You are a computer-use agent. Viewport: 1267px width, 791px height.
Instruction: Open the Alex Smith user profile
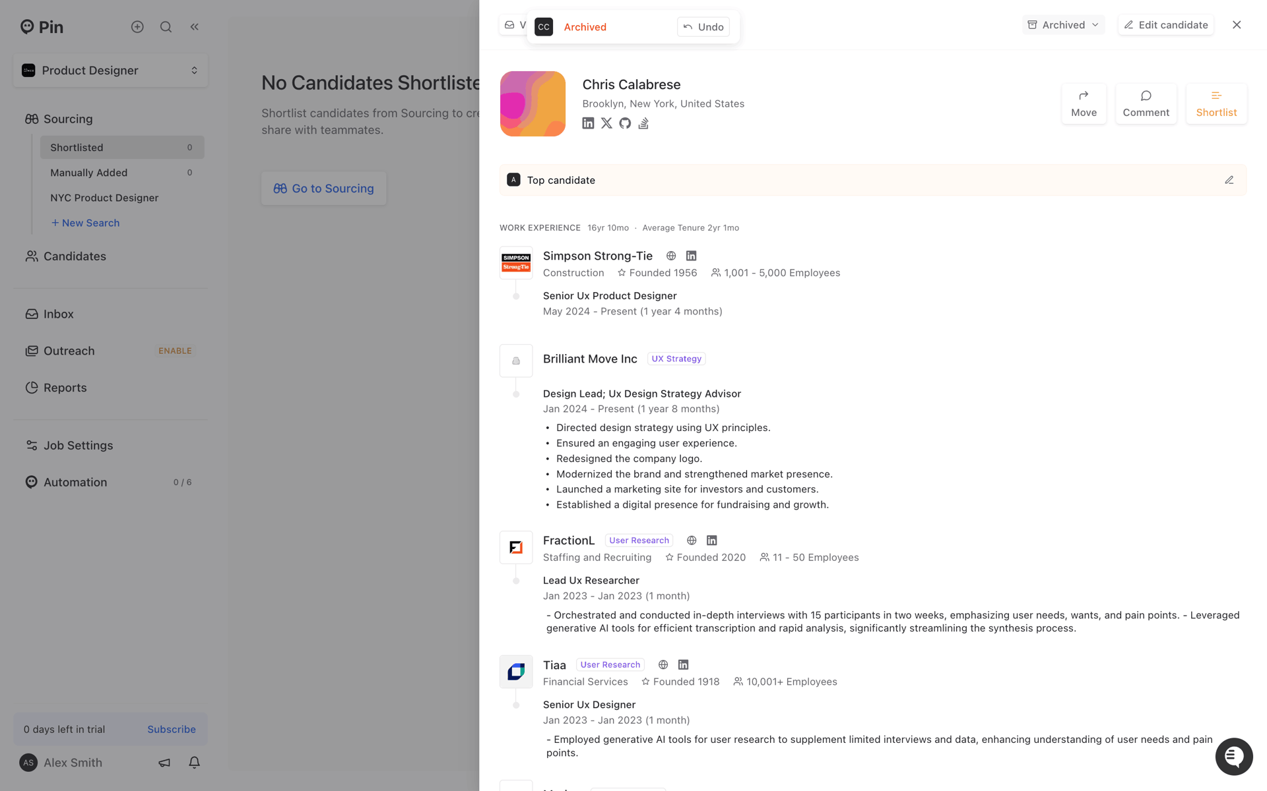tap(61, 763)
